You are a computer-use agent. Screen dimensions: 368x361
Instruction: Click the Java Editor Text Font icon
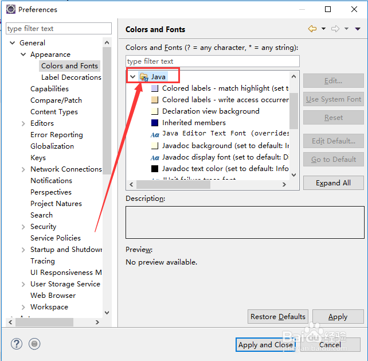click(x=155, y=135)
